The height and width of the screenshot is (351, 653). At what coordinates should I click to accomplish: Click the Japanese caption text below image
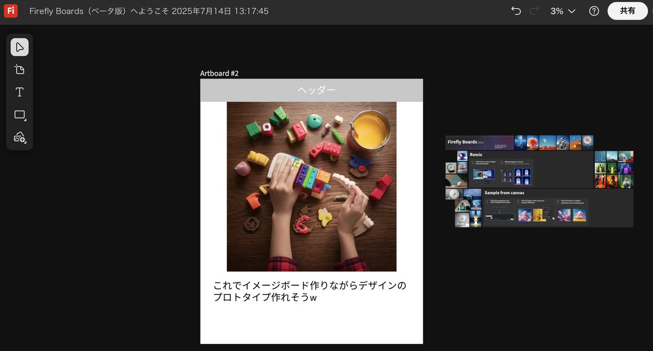pyautogui.click(x=310, y=292)
